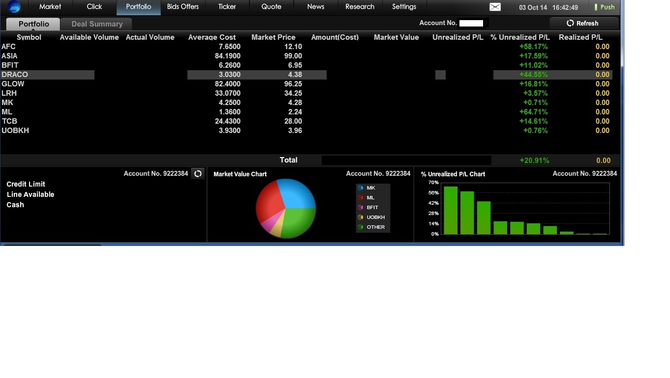
Task: Toggle the Push indicator
Action: click(605, 7)
